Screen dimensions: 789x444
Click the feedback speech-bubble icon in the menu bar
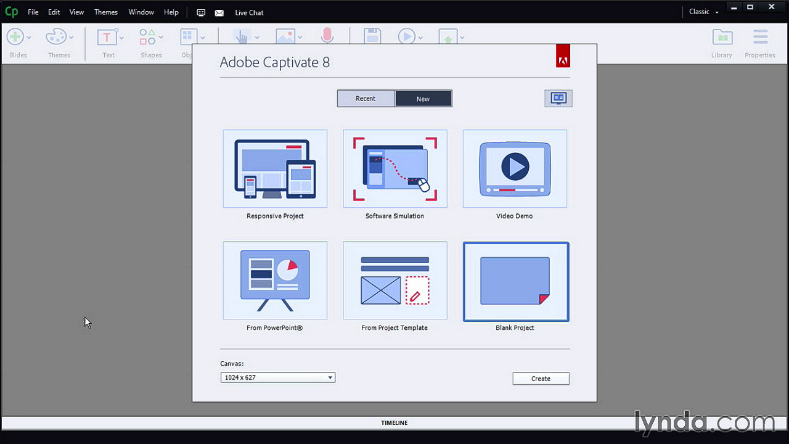pyautogui.click(x=201, y=12)
